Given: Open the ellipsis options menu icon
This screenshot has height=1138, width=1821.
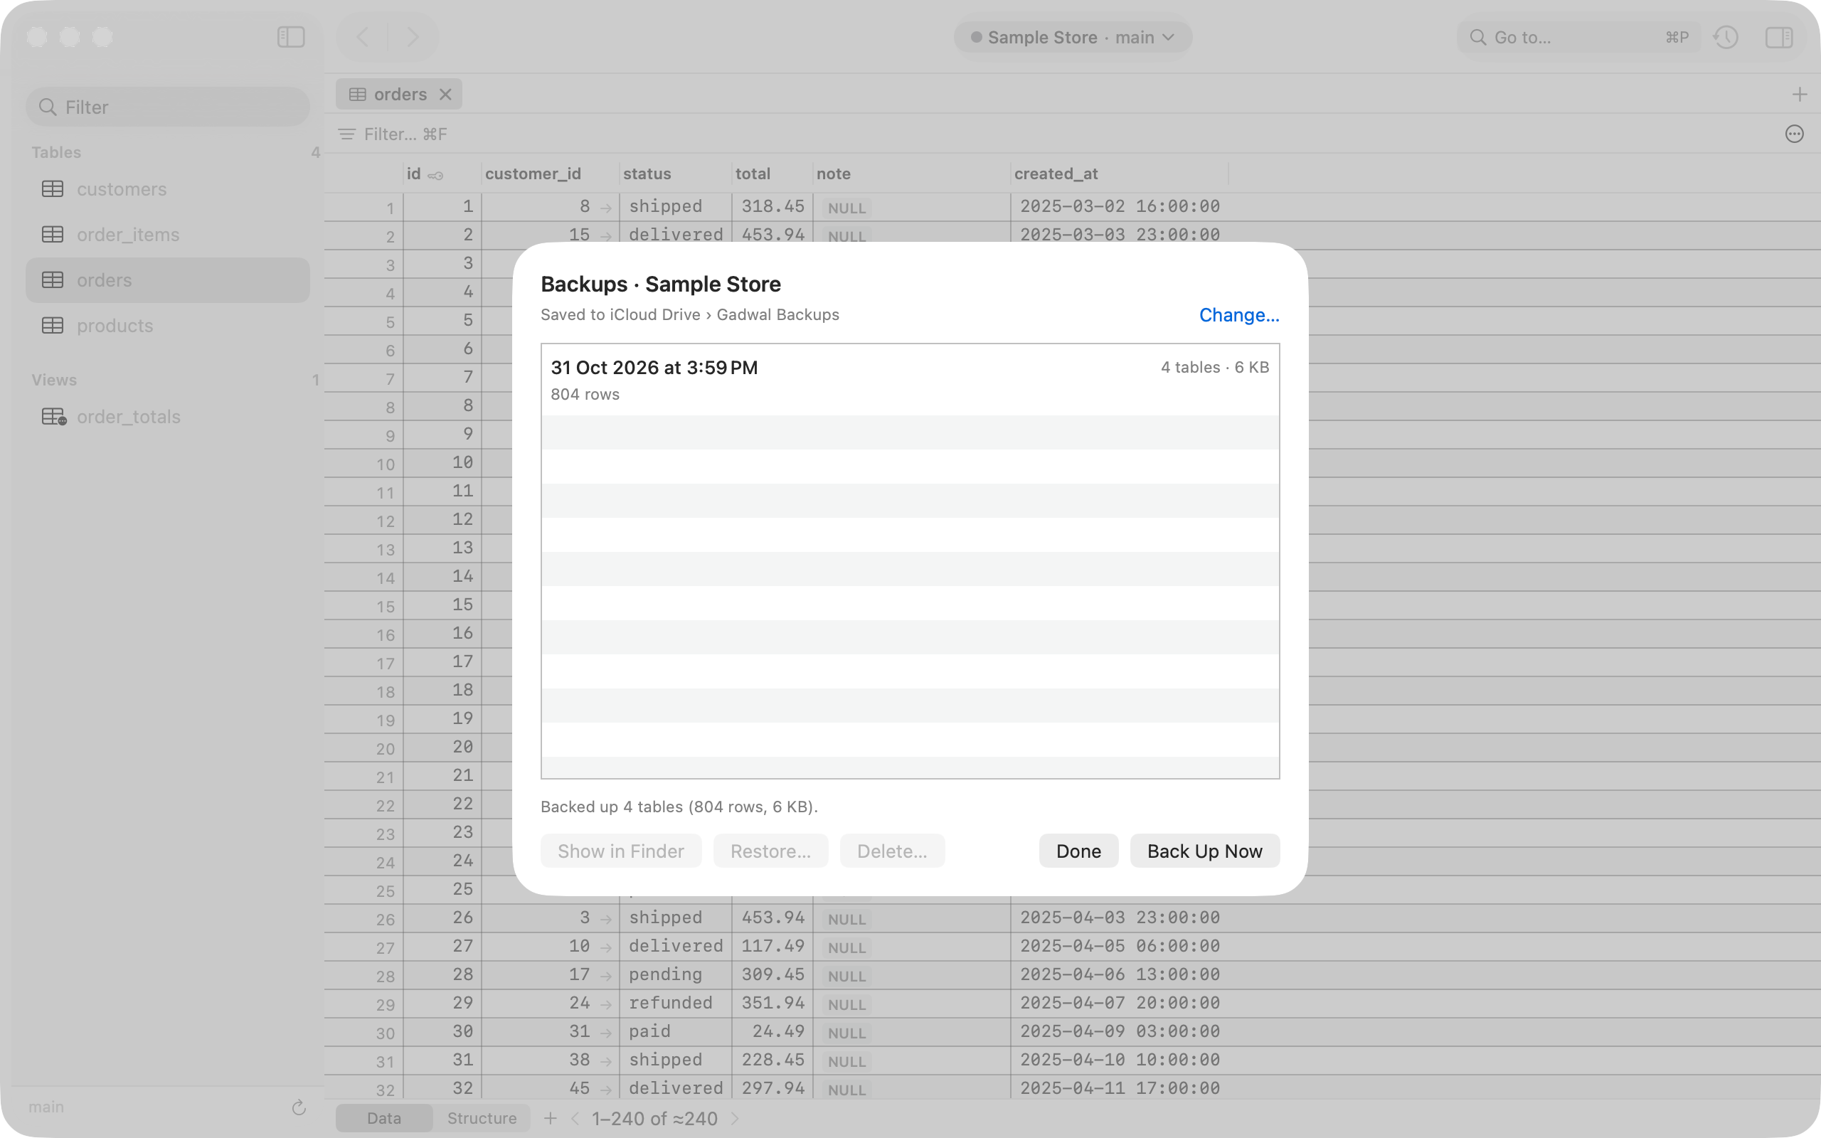Looking at the screenshot, I should [x=1795, y=134].
